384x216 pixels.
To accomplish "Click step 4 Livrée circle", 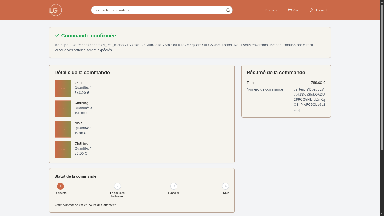I will click(x=225, y=186).
